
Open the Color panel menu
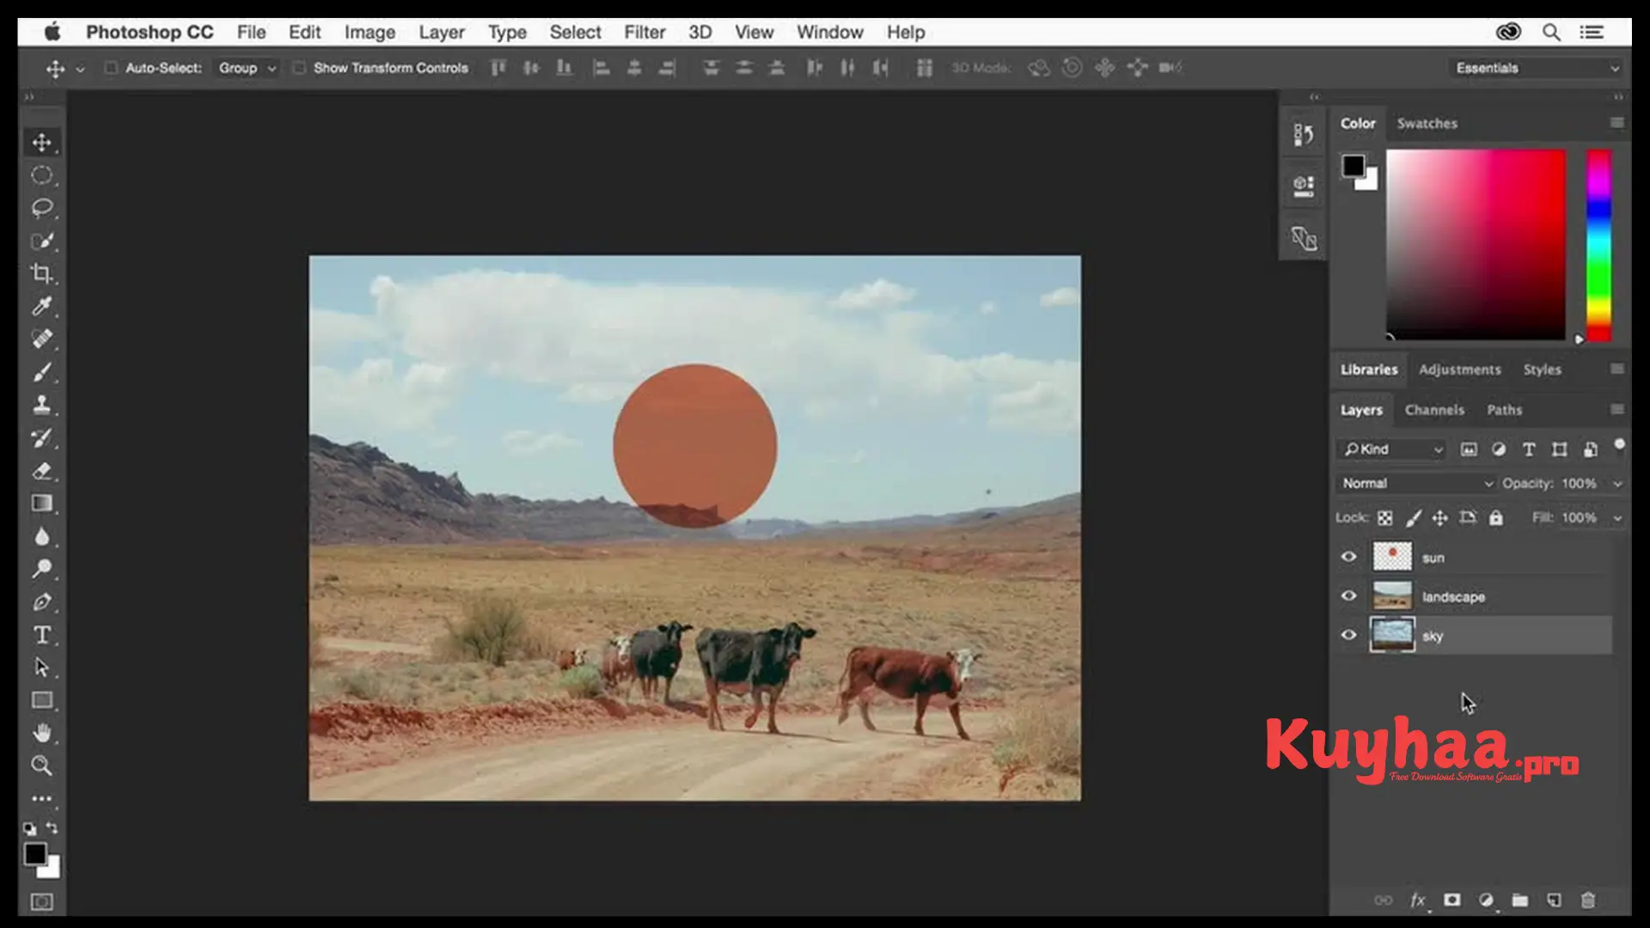coord(1616,123)
